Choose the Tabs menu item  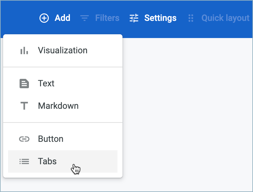click(47, 161)
